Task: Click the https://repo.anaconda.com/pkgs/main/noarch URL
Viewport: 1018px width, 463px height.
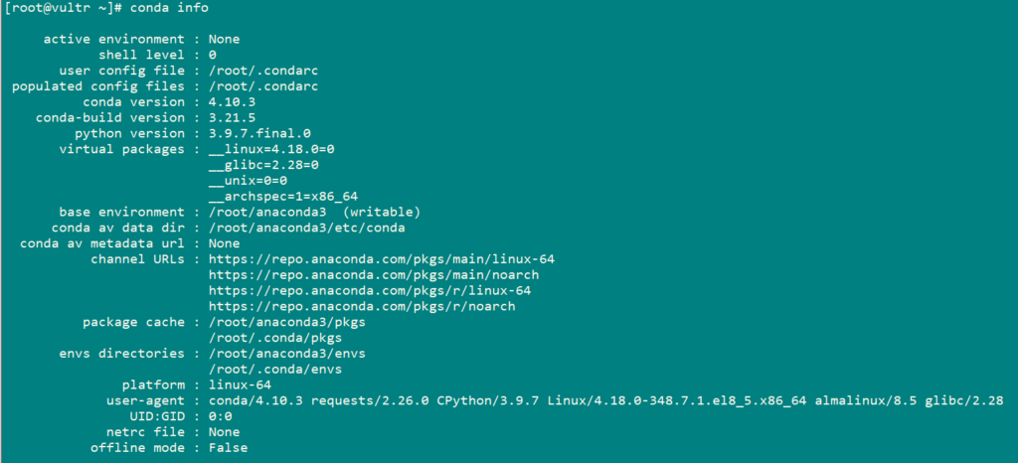Action: click(x=374, y=275)
